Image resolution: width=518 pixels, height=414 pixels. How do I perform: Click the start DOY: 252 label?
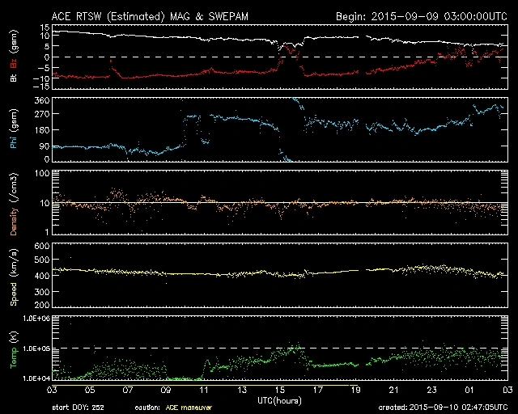click(78, 408)
